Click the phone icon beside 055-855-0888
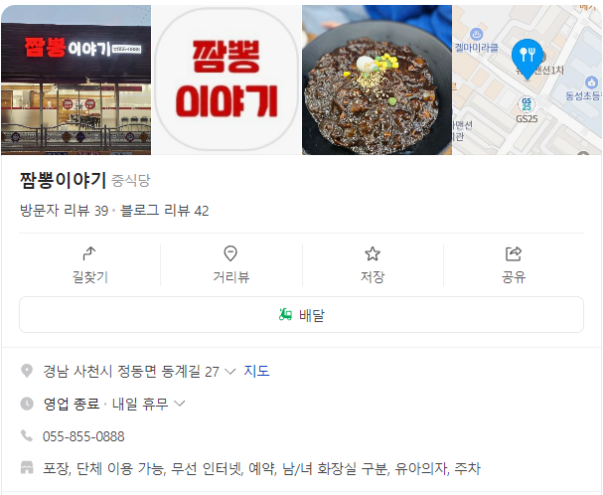 point(27,435)
